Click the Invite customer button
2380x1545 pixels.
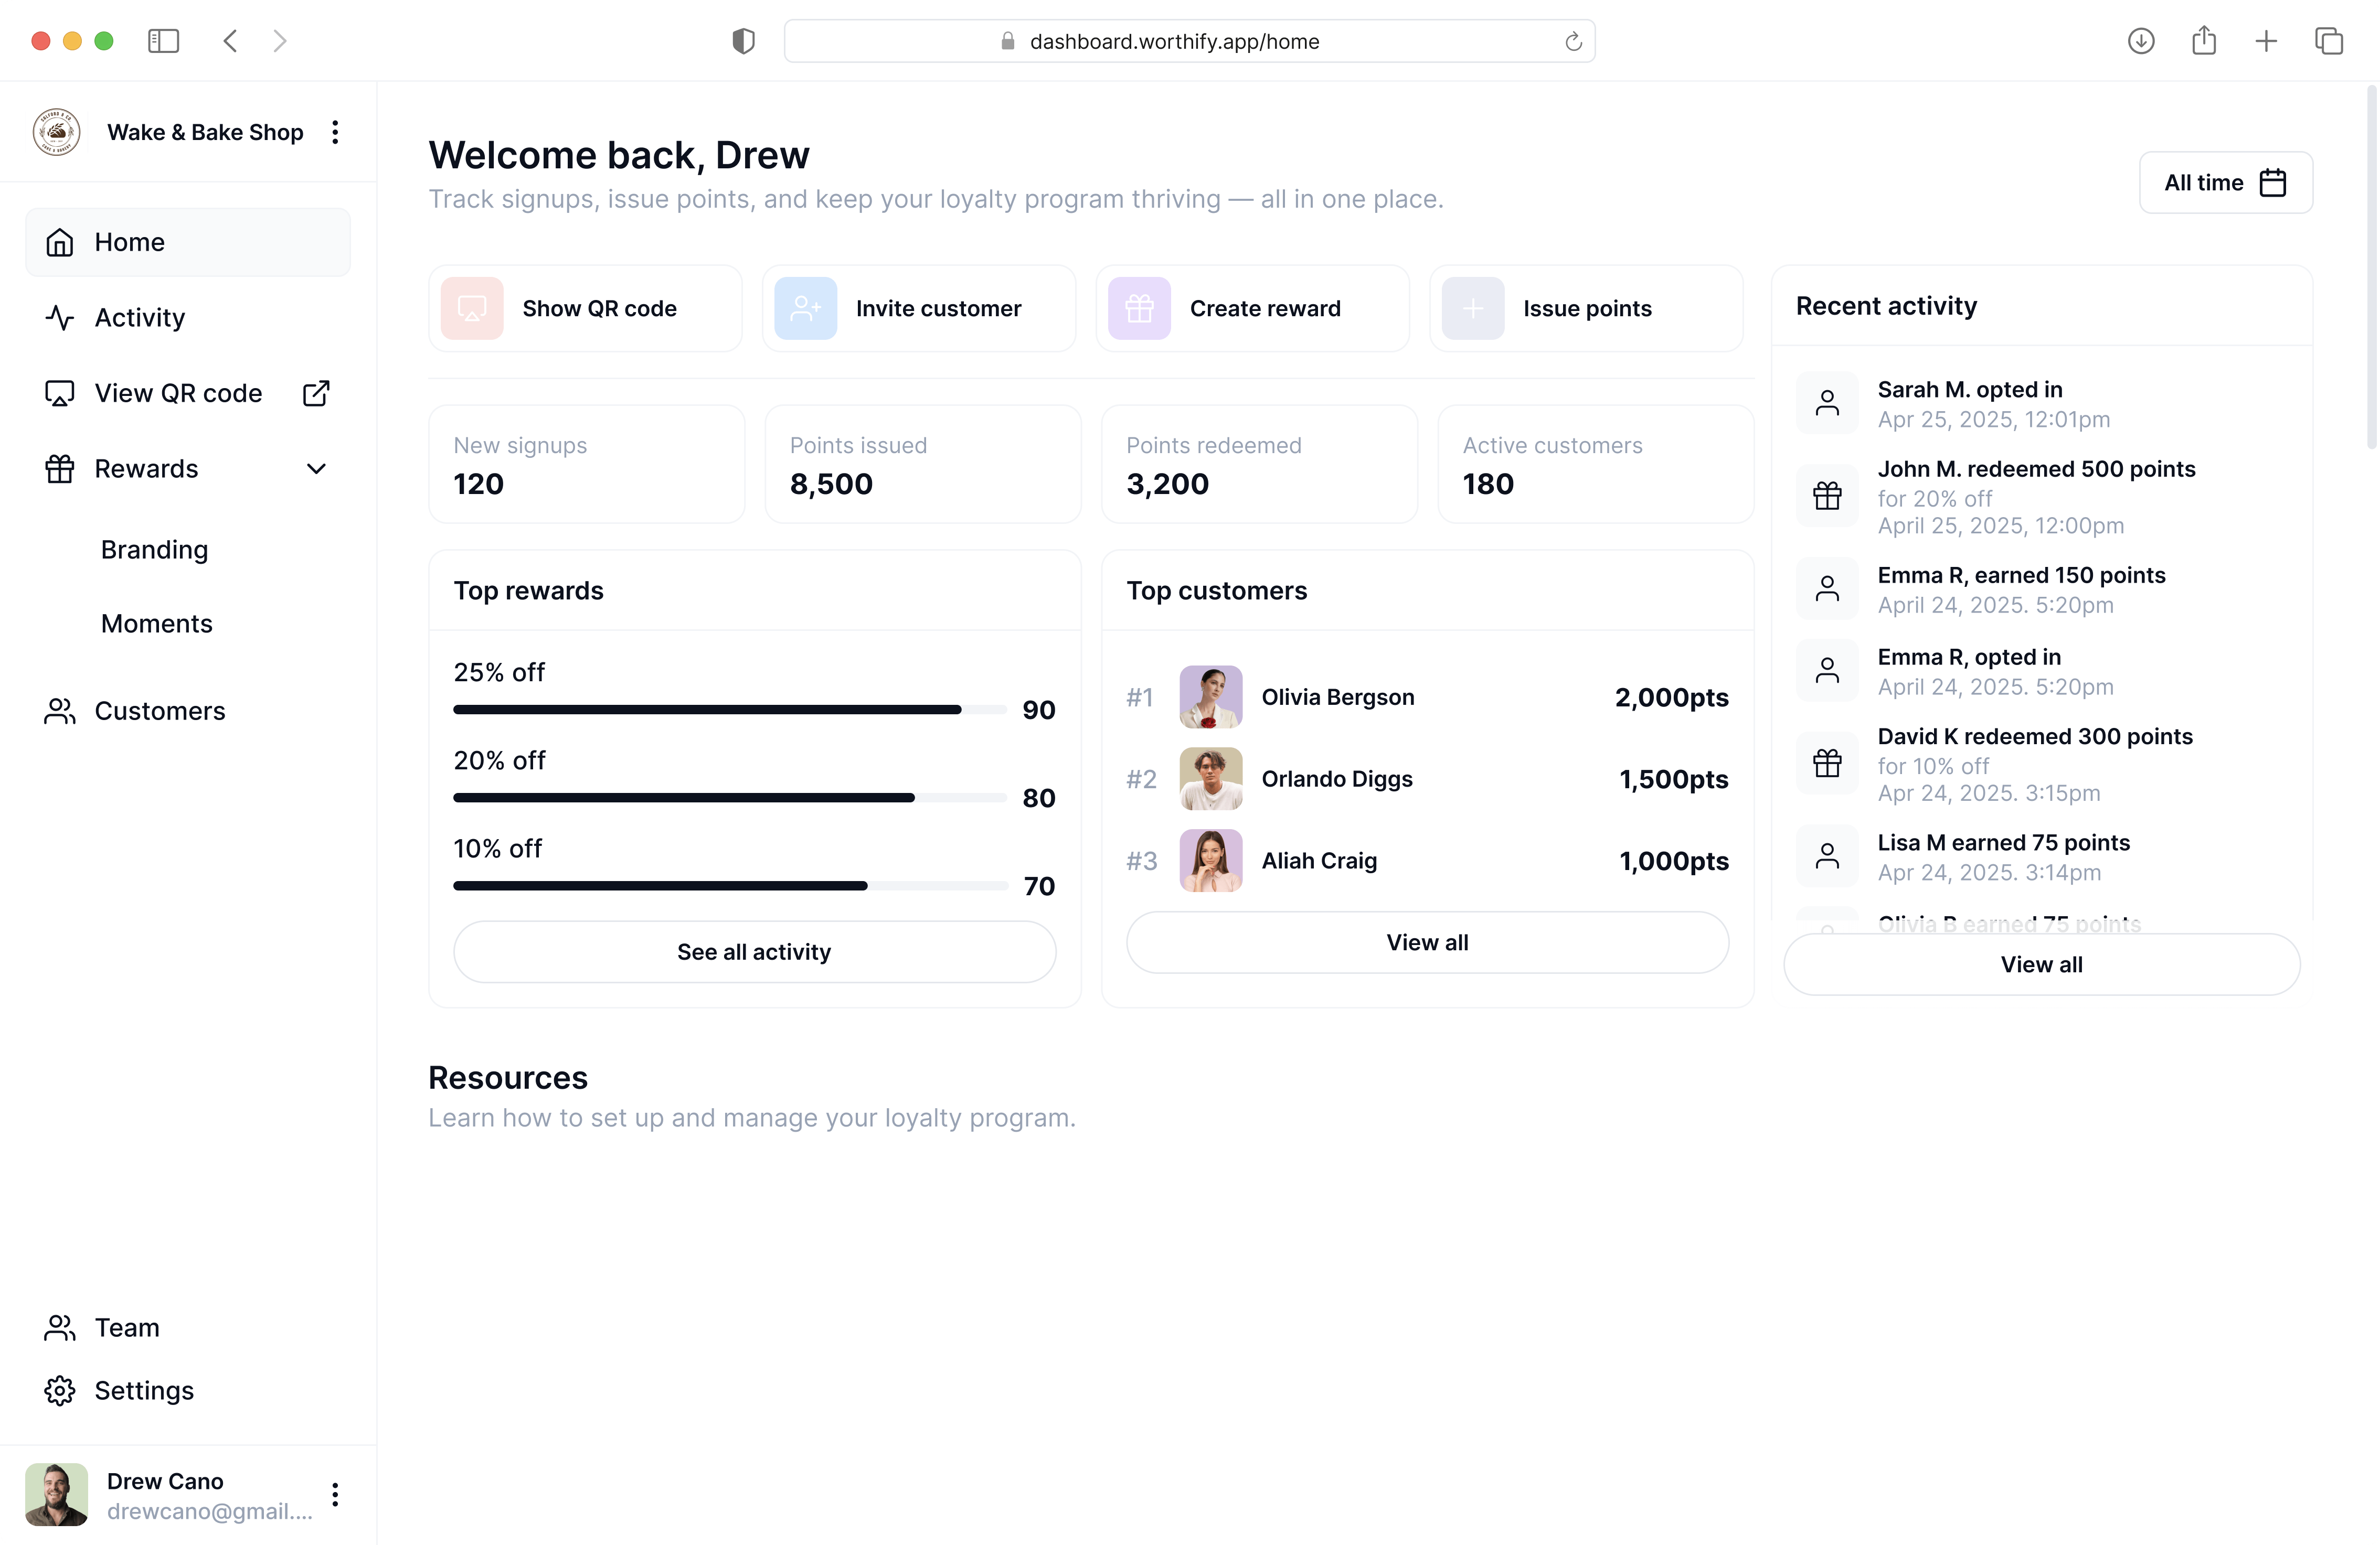[919, 308]
